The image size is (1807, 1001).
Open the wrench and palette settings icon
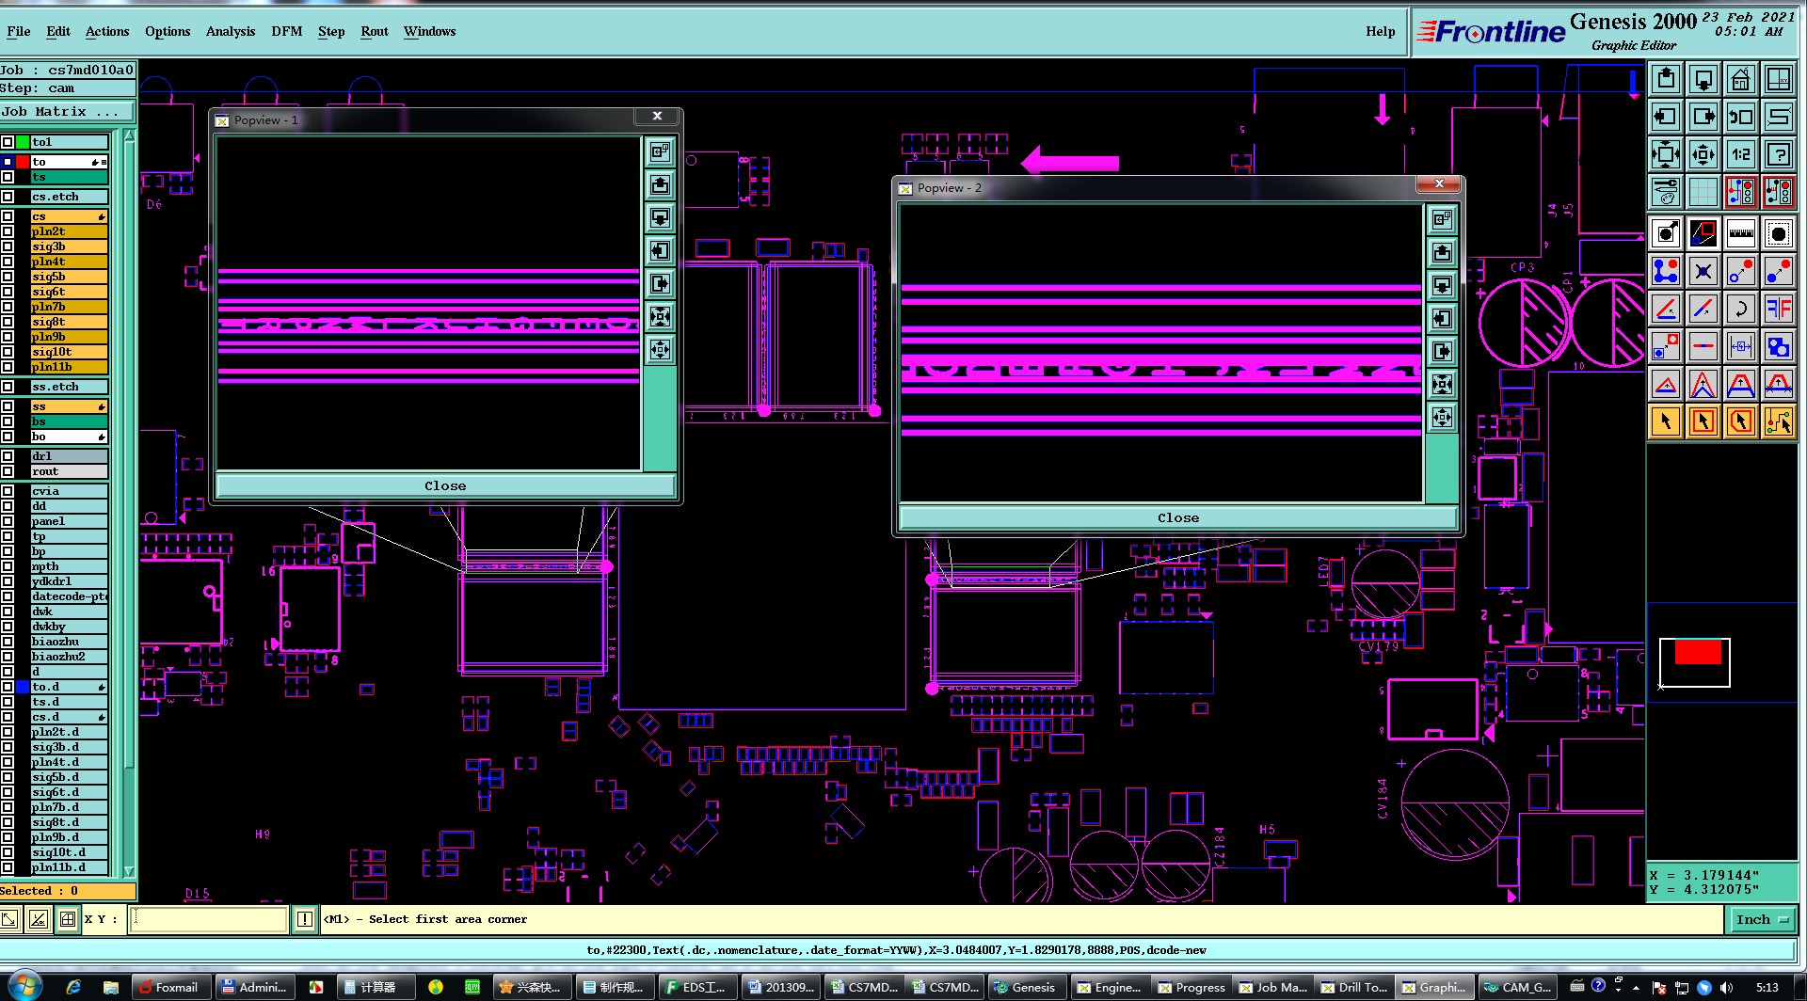click(x=1666, y=192)
